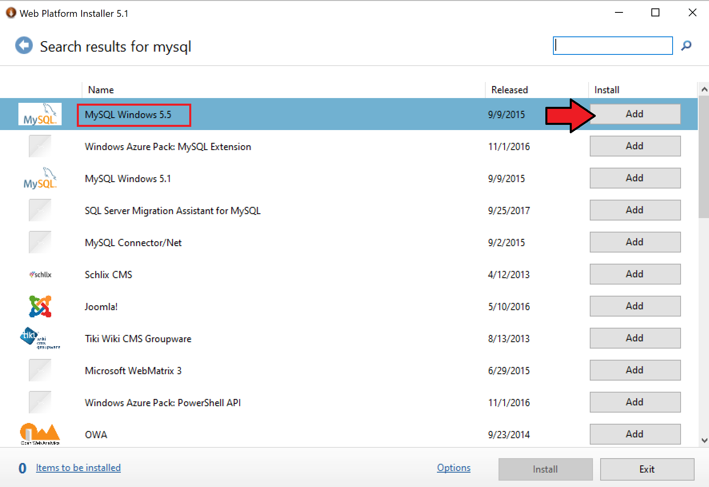Image resolution: width=709 pixels, height=487 pixels.
Task: Add Tiki Wiki CMS Groupware
Action: click(x=635, y=338)
